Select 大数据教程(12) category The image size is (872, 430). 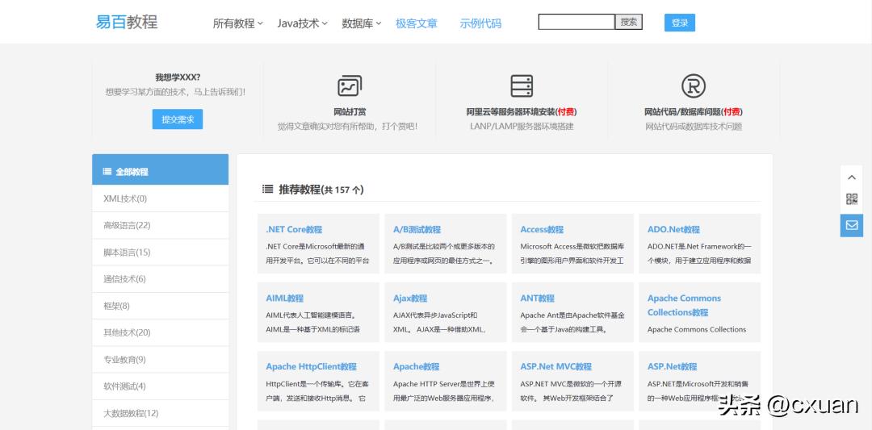(160, 413)
